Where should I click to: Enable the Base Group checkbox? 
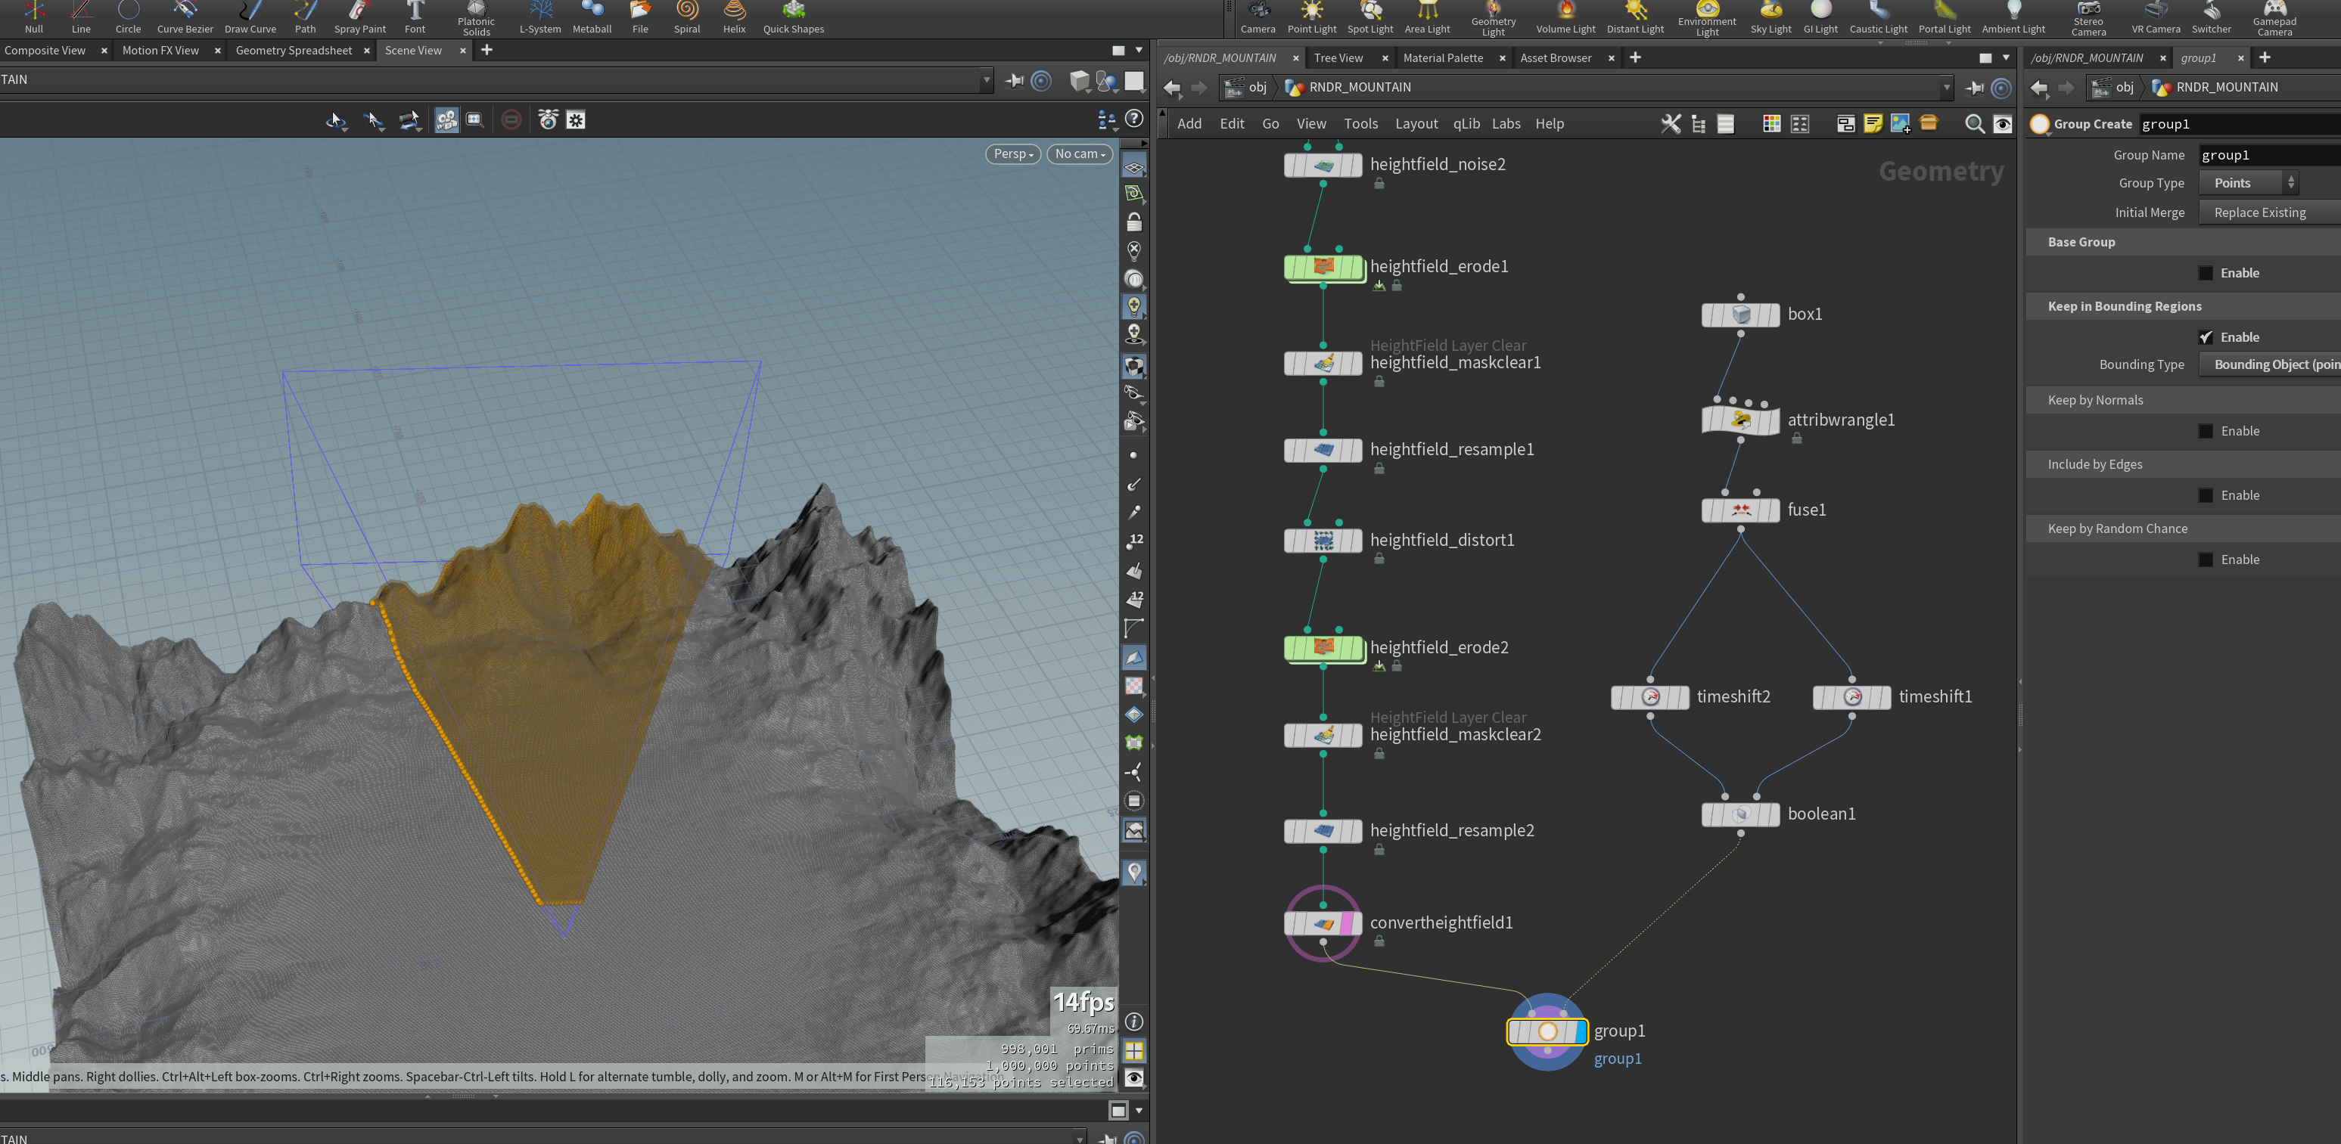point(2206,273)
